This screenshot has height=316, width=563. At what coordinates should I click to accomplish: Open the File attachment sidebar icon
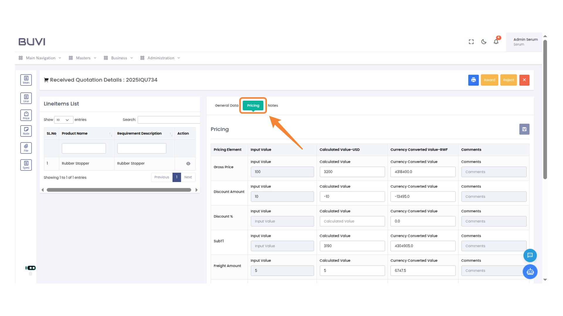click(26, 148)
